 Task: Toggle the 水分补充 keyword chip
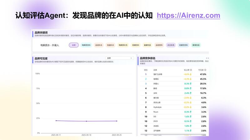click(171, 45)
